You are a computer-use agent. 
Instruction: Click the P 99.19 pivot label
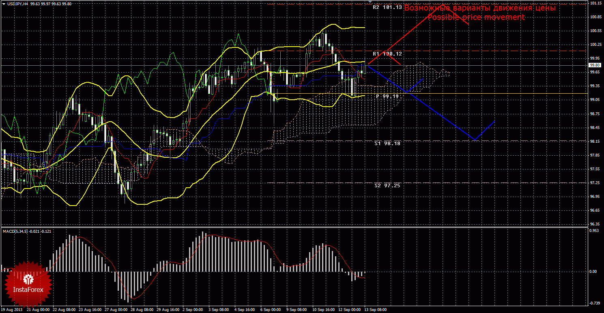pyautogui.click(x=387, y=96)
